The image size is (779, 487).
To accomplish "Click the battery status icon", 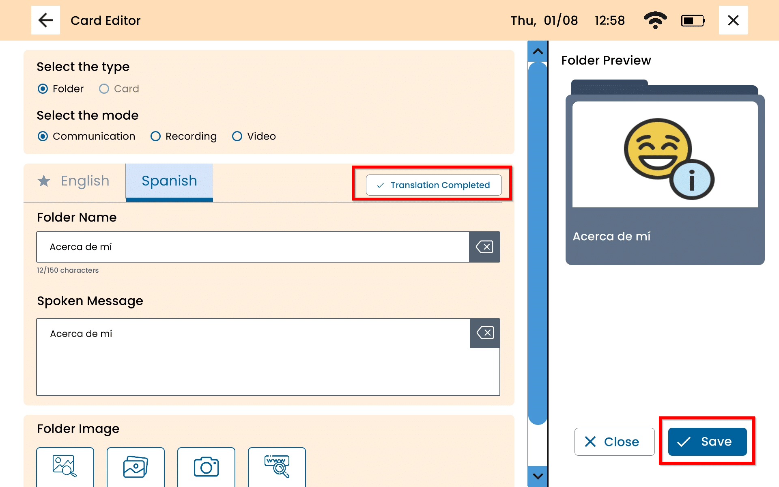I will point(693,20).
